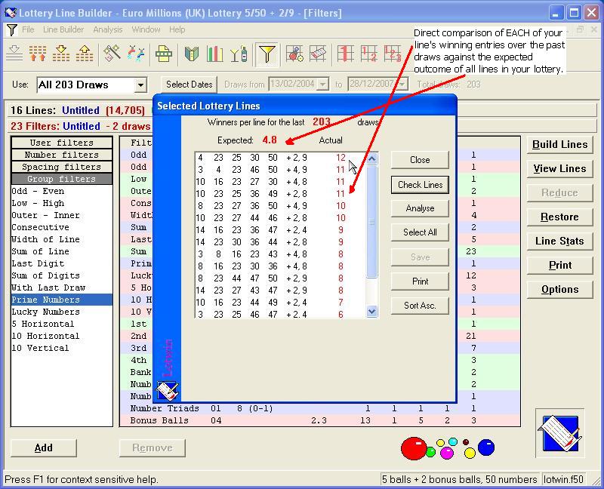Click the Select Dates button
The image size is (604, 489).
[190, 85]
